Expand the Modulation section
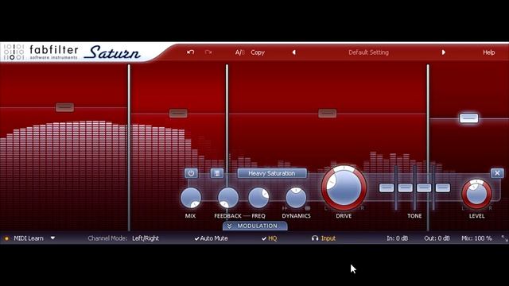 click(255, 226)
